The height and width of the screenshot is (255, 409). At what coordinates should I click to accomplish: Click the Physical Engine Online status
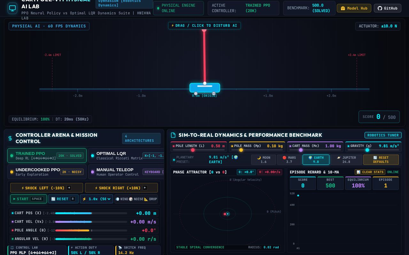(x=178, y=8)
